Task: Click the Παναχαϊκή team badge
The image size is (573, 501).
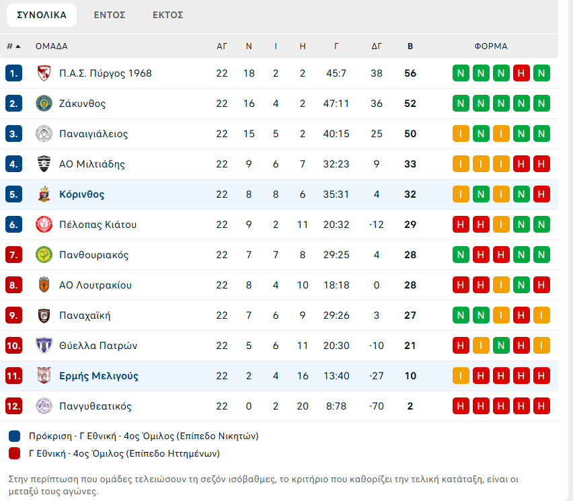Action: tap(44, 315)
